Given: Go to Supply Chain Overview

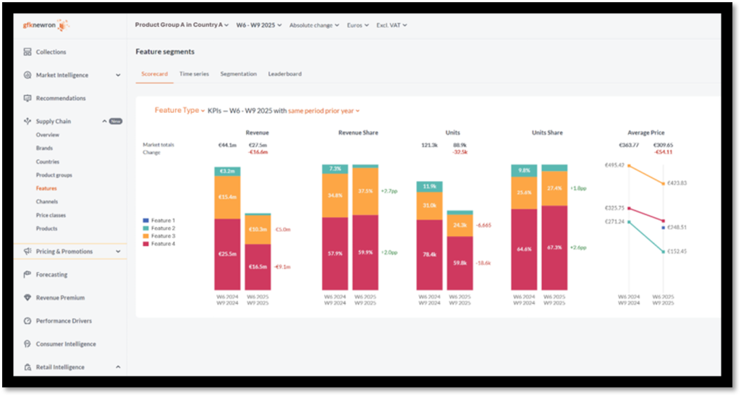Looking at the screenshot, I should [x=48, y=135].
